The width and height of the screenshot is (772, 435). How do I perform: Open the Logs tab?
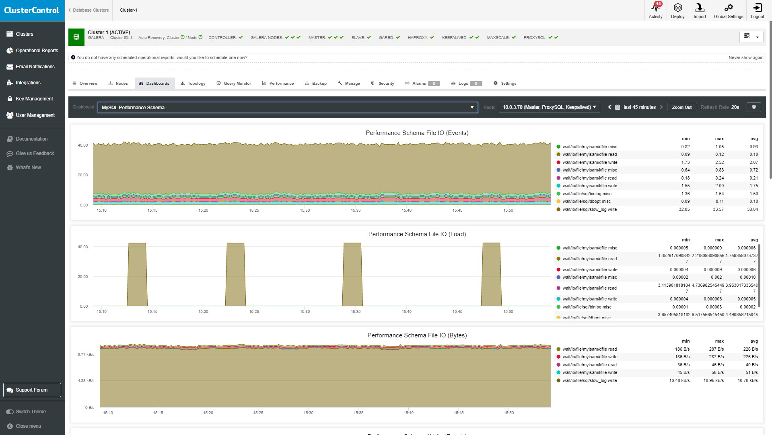point(467,84)
